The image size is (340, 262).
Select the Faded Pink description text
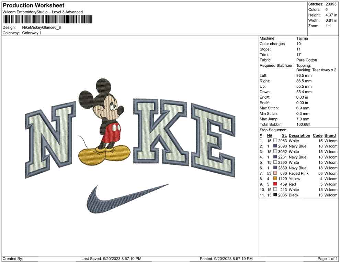pos(298,173)
